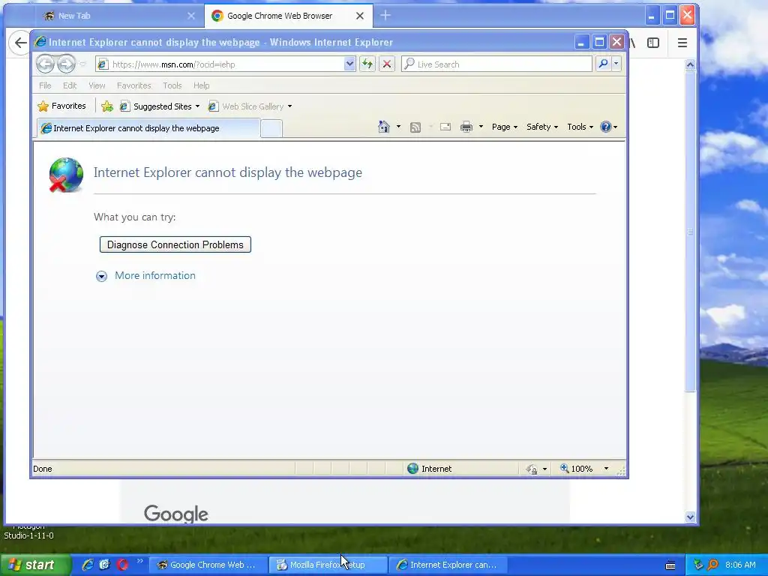This screenshot has height=576, width=768.
Task: Select the 'cannot display the webpage' IE tab
Action: coord(148,128)
